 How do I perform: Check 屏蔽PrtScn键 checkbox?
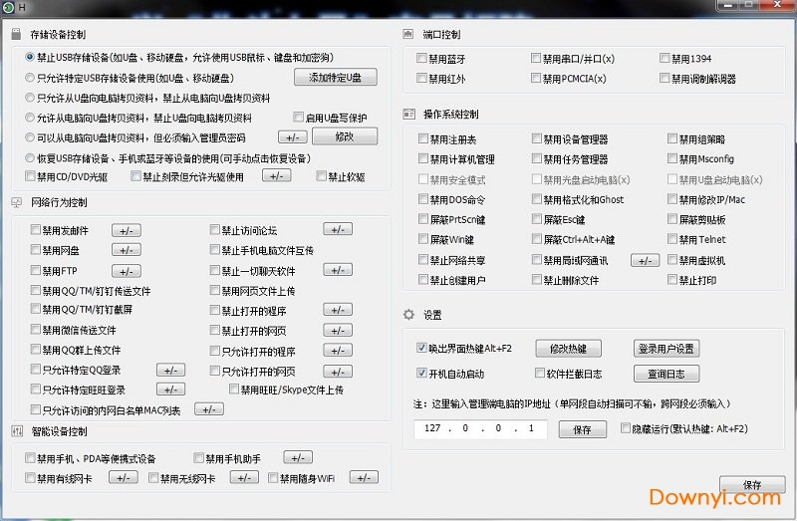(422, 218)
